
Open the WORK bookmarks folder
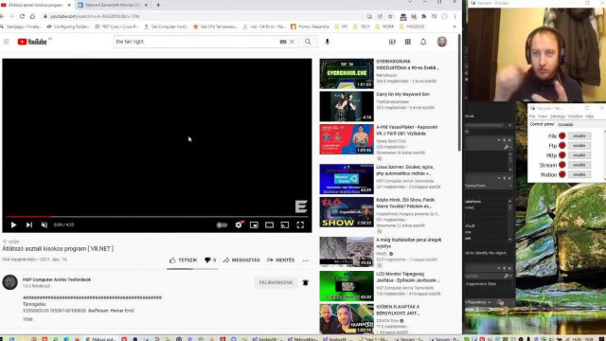384,27
